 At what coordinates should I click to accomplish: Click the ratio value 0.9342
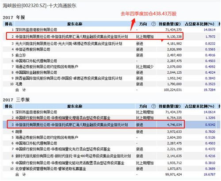pos(210,125)
